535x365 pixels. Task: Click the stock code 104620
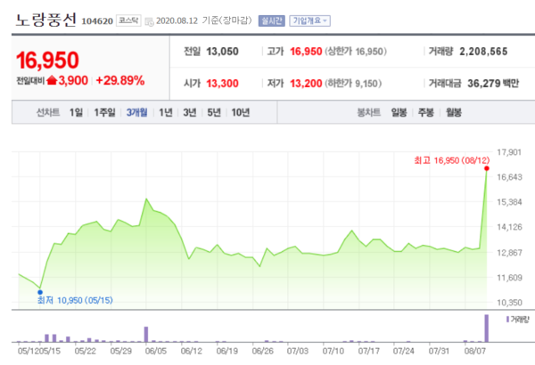[x=97, y=21]
